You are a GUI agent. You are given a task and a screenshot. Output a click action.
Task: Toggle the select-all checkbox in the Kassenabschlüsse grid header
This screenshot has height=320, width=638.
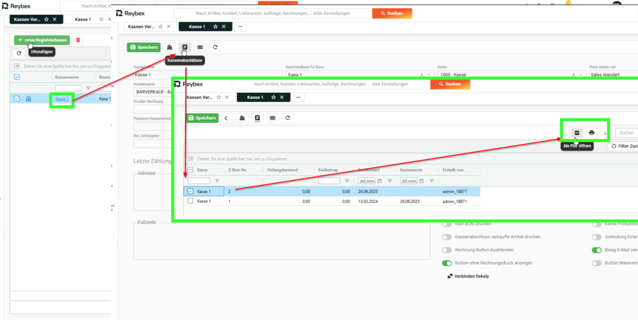[x=191, y=169]
